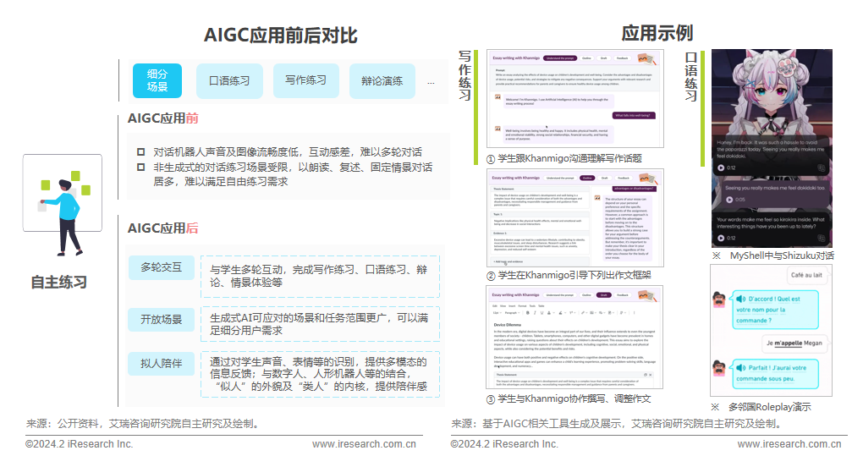Select highlighted Outline tab in step ② screenshot
863x456 pixels.
click(587, 178)
